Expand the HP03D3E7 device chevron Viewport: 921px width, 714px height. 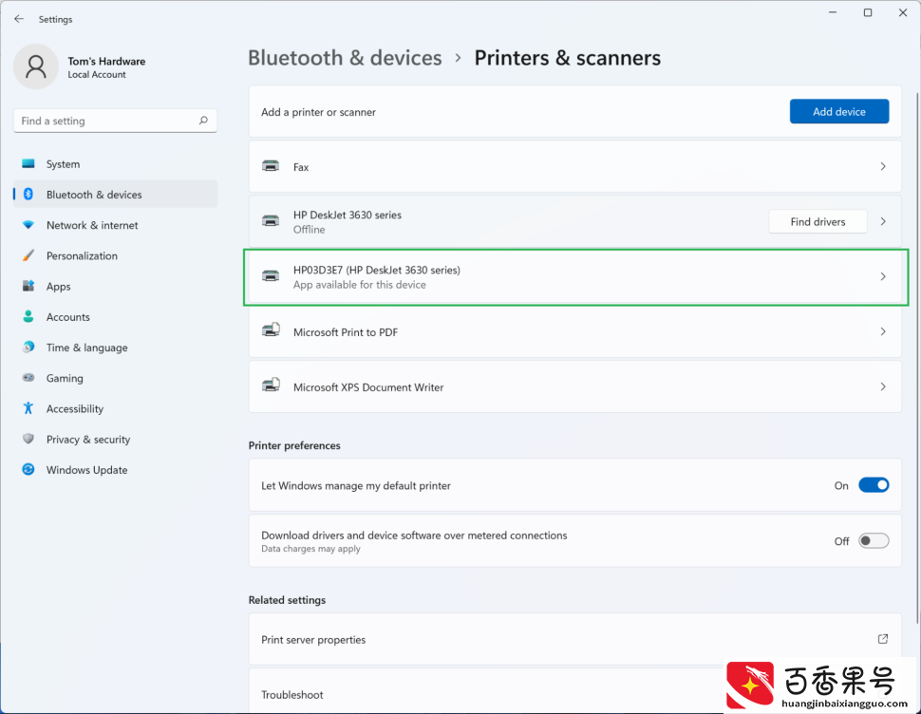[883, 276]
